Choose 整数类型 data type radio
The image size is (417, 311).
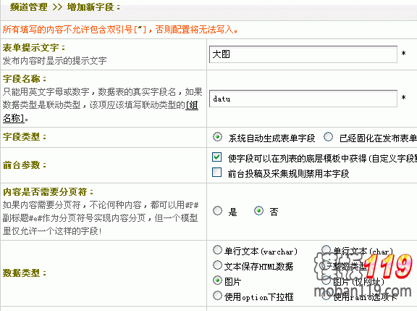pyautogui.click(x=326, y=265)
